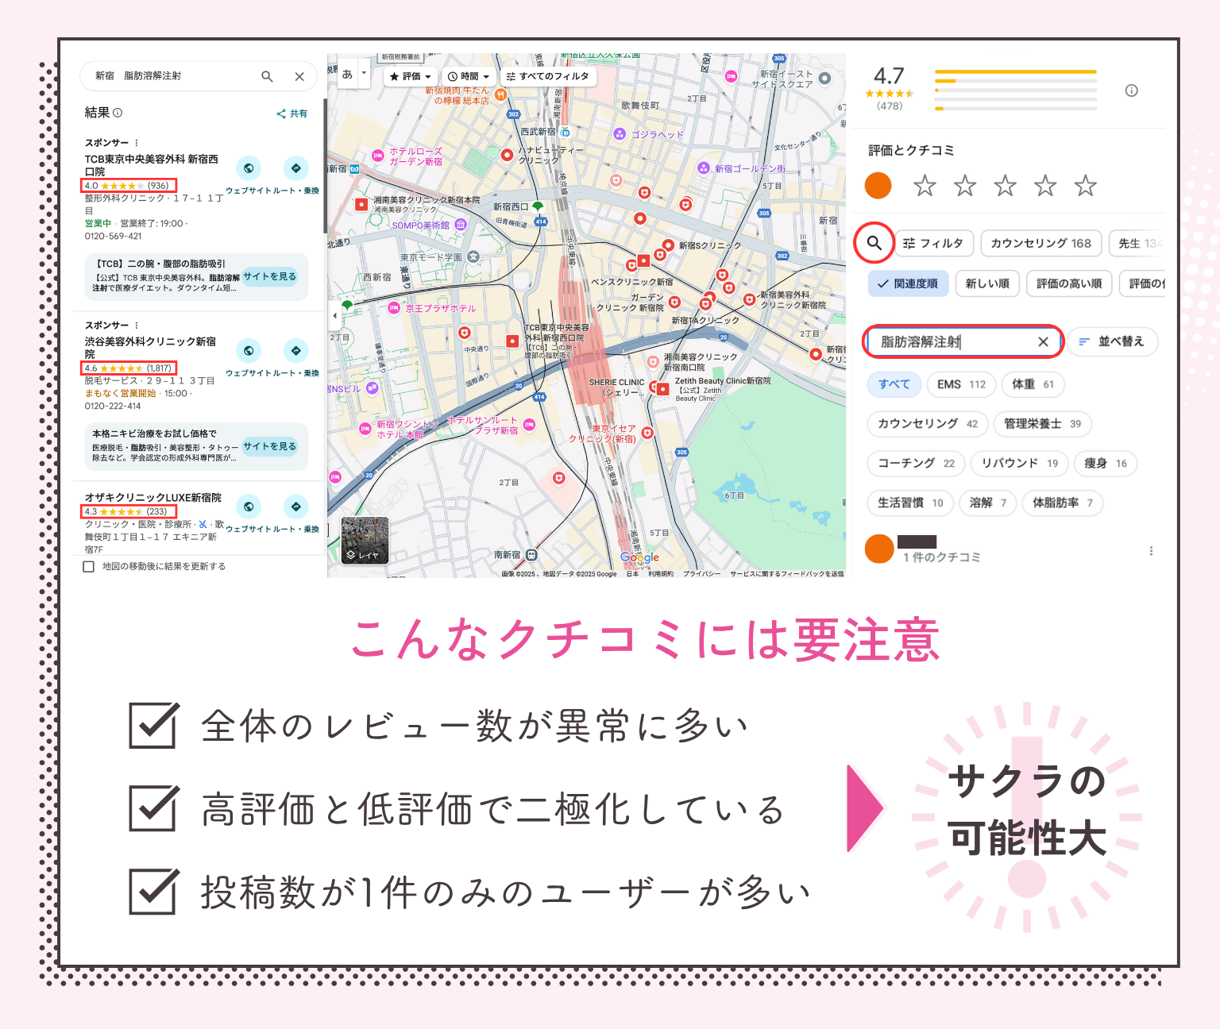Viewport: 1220px width, 1029px height.
Task: Rate with the third star under 評価とクチコミ
Action: pyautogui.click(x=1006, y=186)
